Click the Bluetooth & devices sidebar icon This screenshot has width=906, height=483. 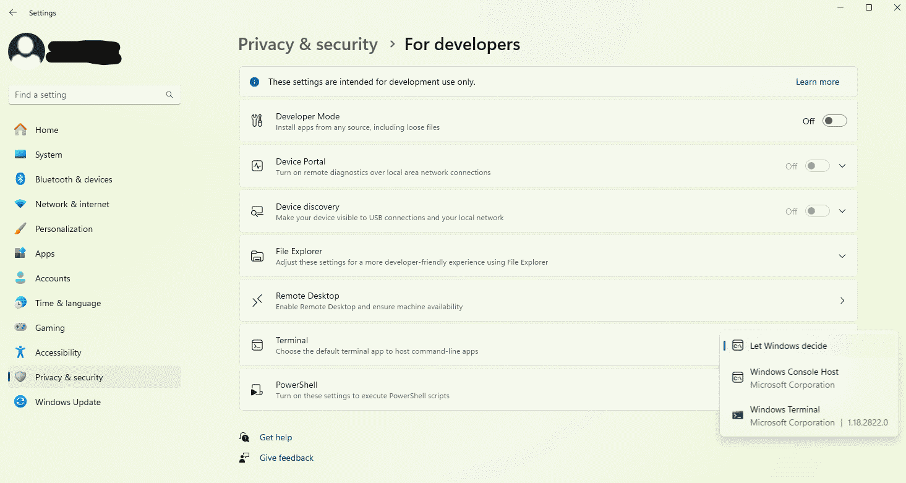pos(20,179)
